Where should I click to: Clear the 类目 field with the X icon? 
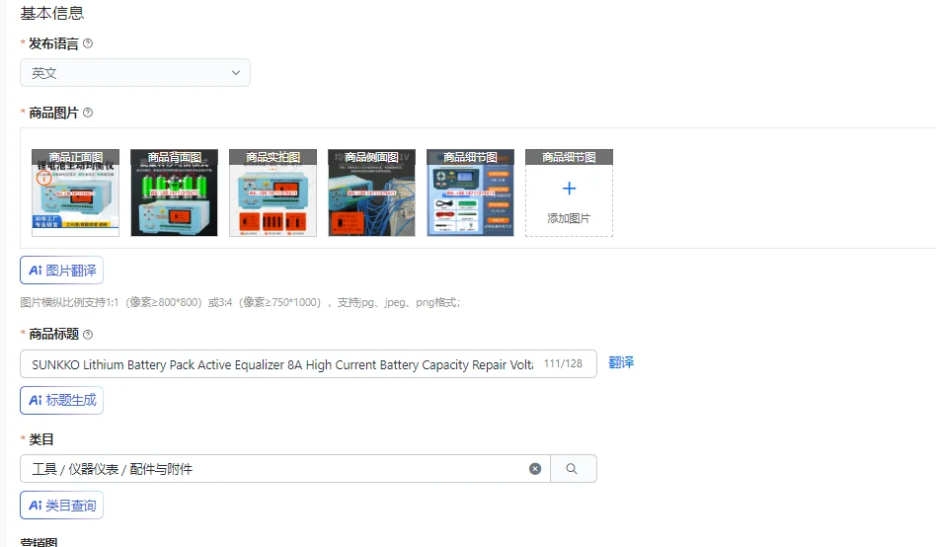point(535,469)
